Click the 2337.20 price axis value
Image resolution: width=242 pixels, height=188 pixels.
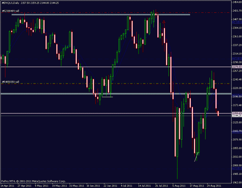click(237, 45)
